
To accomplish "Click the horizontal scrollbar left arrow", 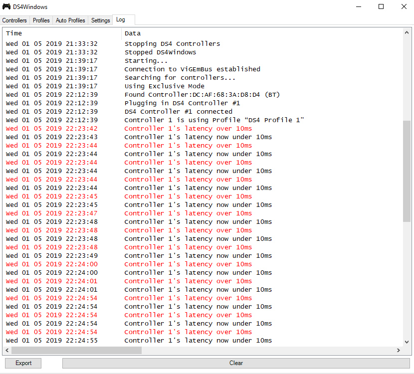I will click(x=8, y=351).
